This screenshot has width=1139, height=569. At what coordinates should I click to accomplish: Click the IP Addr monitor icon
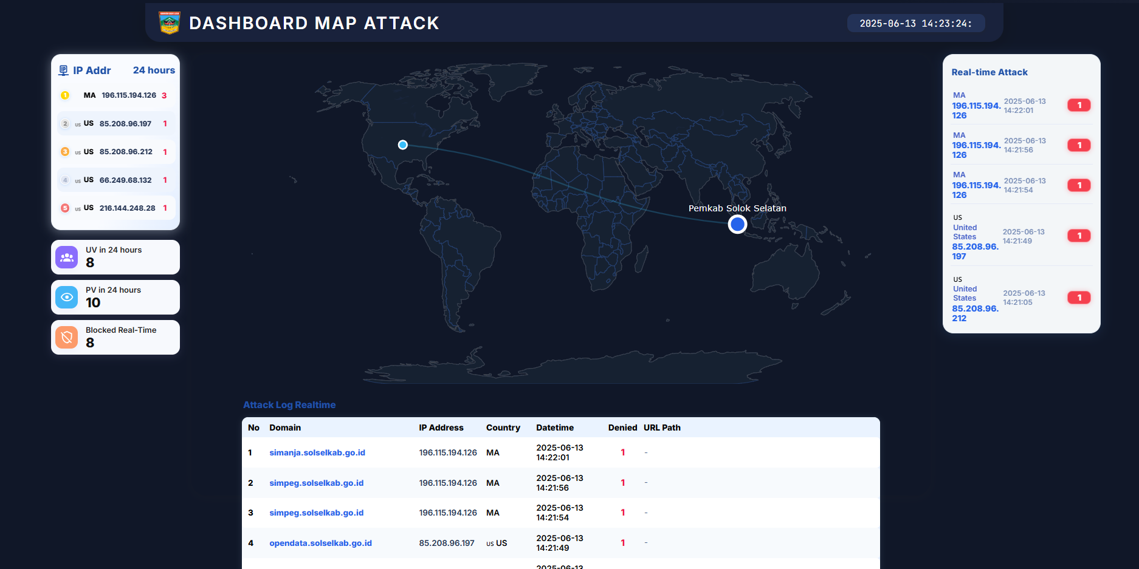pyautogui.click(x=63, y=70)
